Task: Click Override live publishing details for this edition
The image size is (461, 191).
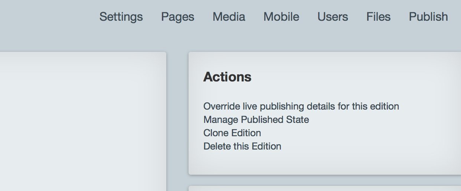Action: [x=301, y=106]
